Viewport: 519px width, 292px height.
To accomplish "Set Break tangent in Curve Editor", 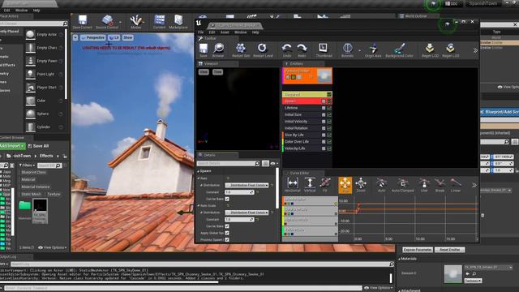I will (x=440, y=183).
